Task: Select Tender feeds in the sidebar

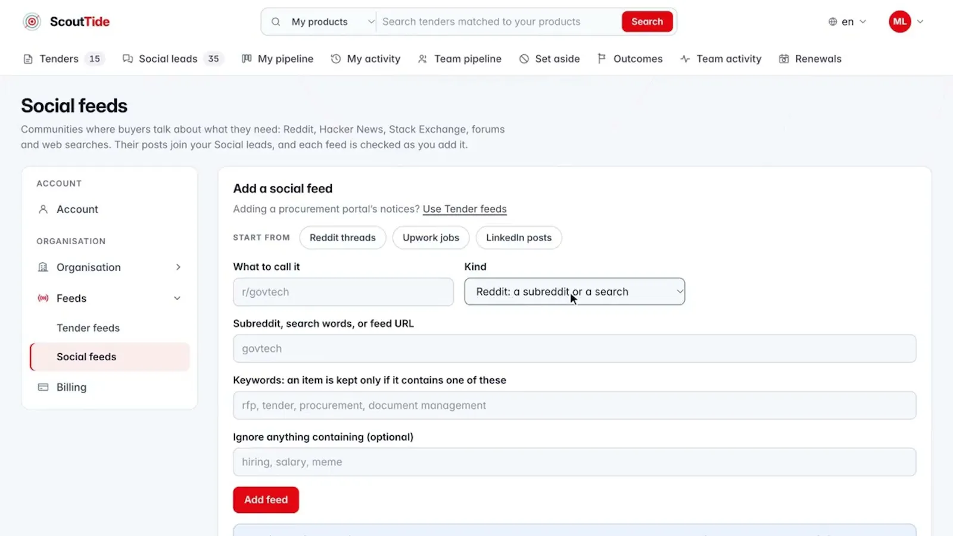Action: pyautogui.click(x=88, y=328)
